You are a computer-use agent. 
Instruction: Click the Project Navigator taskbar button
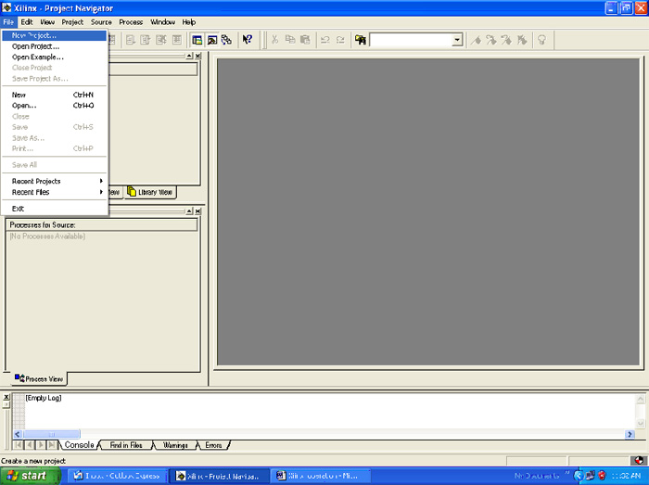pos(220,476)
